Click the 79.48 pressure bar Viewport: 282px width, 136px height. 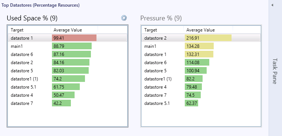click(x=193, y=87)
